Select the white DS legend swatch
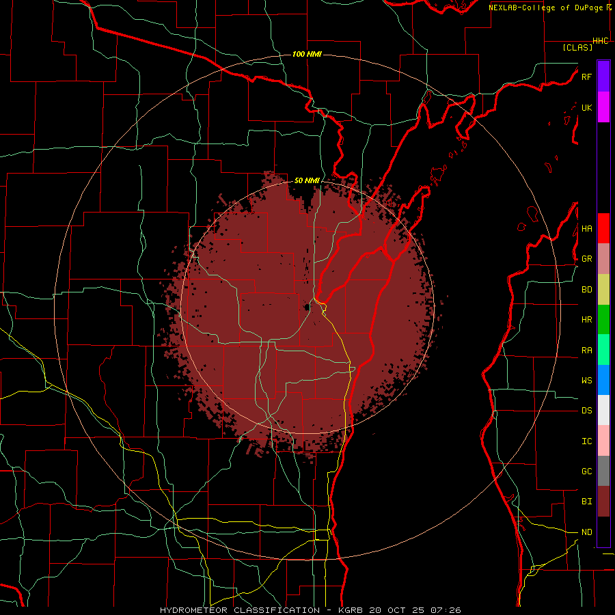The width and height of the screenshot is (615, 615). click(603, 410)
